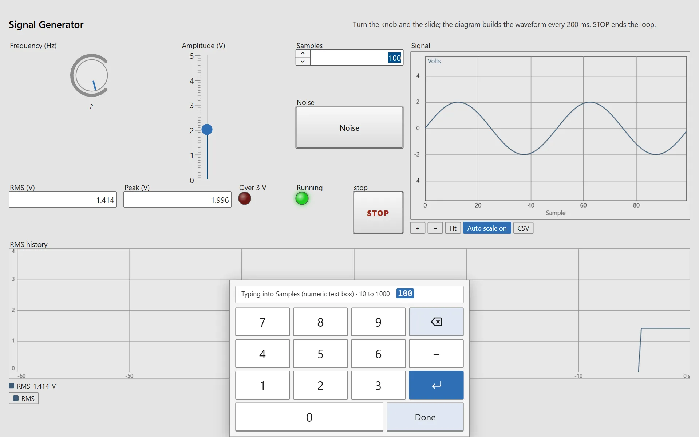Toggle the RMS plot legend button
The width and height of the screenshot is (699, 437).
[x=24, y=398]
